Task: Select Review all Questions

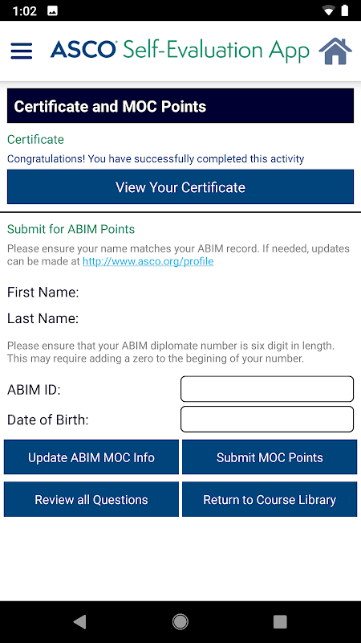Action: tap(91, 499)
